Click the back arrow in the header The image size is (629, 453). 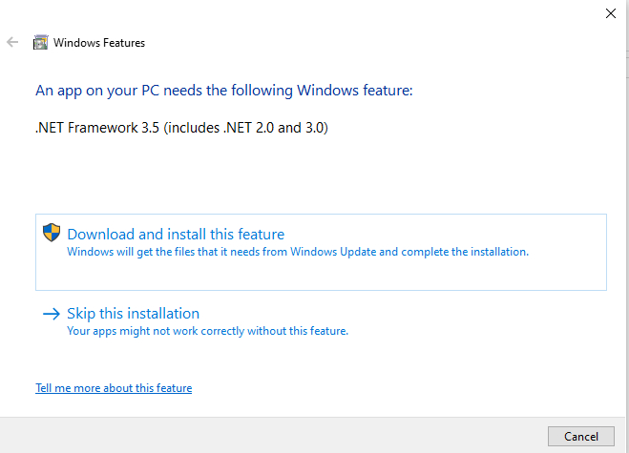click(12, 42)
